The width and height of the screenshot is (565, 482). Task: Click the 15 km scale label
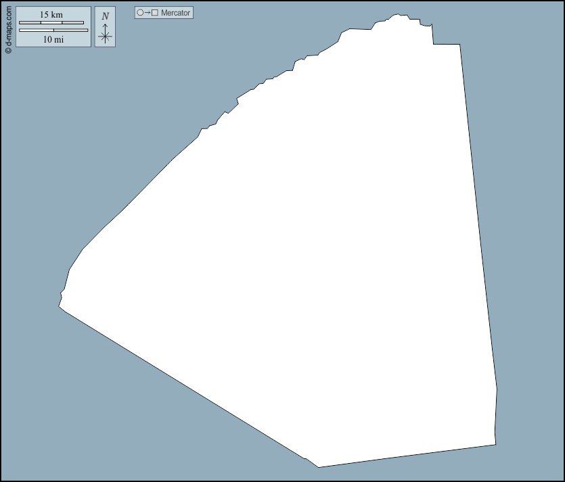(51, 15)
